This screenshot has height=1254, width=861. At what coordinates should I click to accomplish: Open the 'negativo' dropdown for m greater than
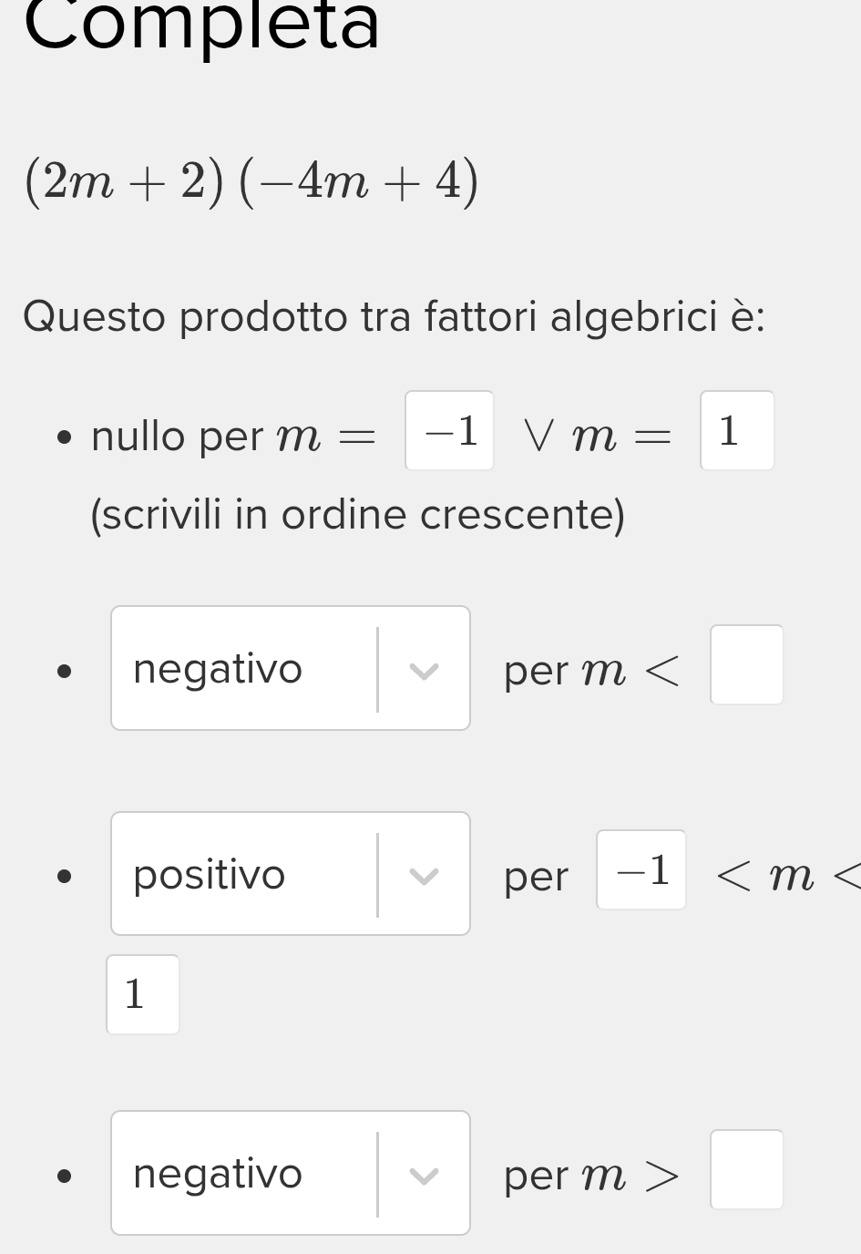point(244,1173)
